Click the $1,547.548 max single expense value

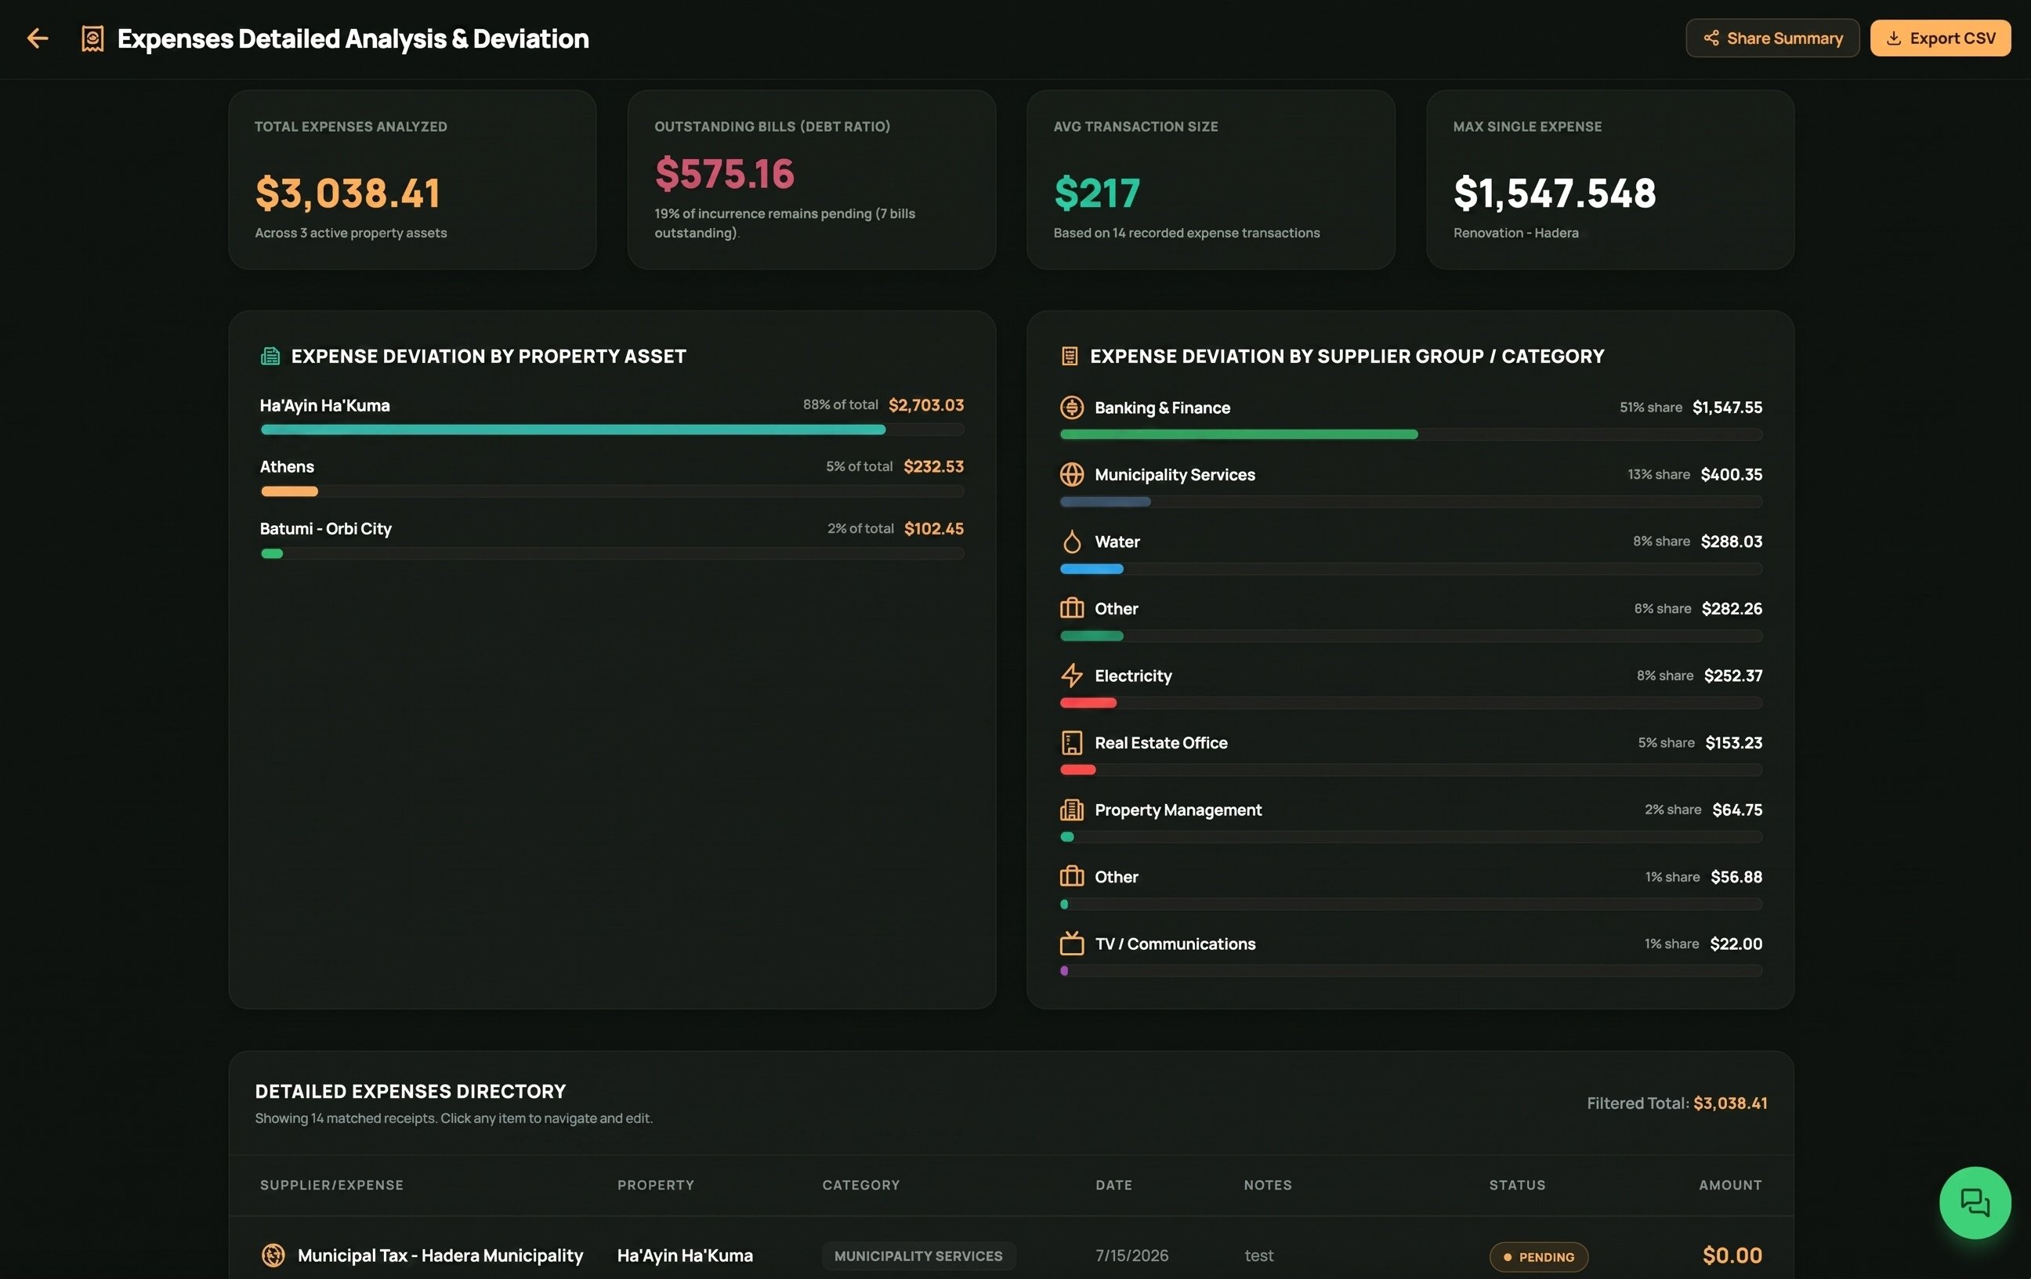1555,194
